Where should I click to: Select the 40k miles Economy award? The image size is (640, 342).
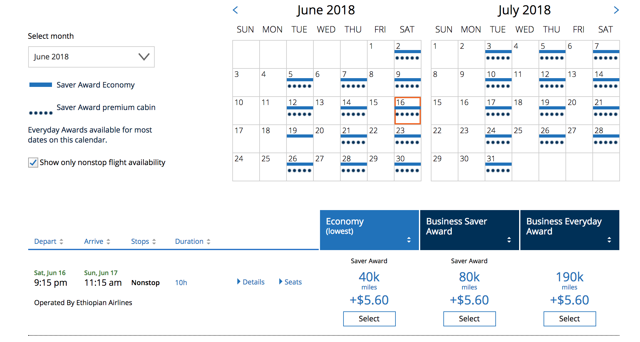tap(369, 319)
